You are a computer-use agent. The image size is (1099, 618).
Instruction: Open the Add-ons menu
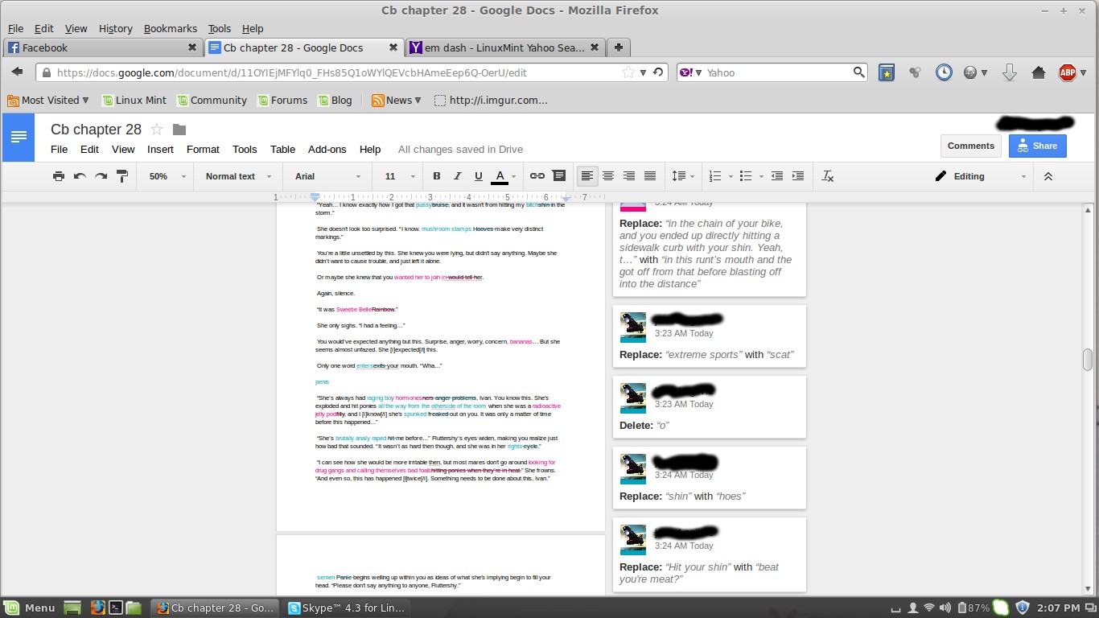tap(327, 149)
